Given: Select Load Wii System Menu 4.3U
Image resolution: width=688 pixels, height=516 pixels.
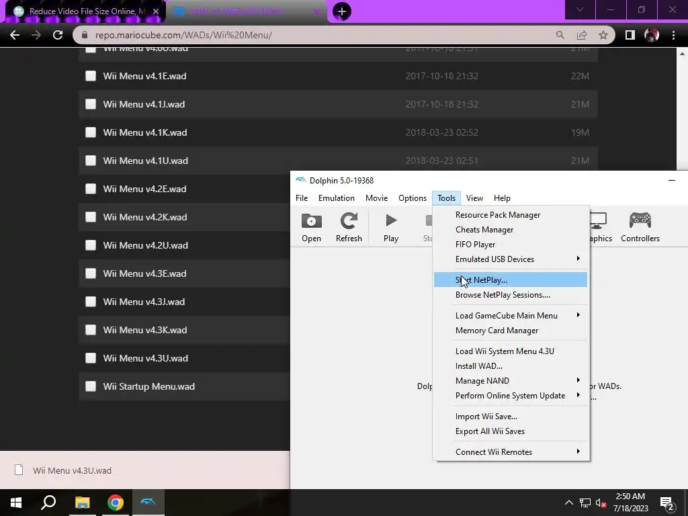Looking at the screenshot, I should tap(511, 351).
